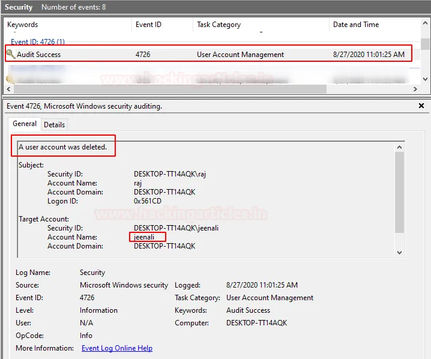The height and width of the screenshot is (359, 431).
Task: Click the down arrow of the description scrollbar
Action: coord(399,253)
